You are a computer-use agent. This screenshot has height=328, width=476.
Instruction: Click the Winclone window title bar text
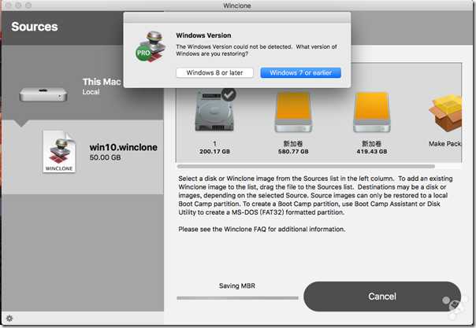[237, 6]
